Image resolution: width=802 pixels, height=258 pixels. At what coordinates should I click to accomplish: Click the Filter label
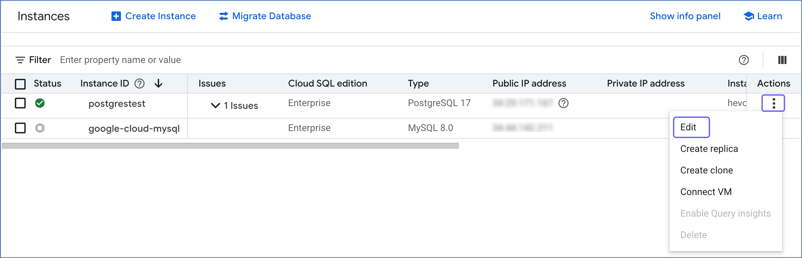click(x=40, y=60)
